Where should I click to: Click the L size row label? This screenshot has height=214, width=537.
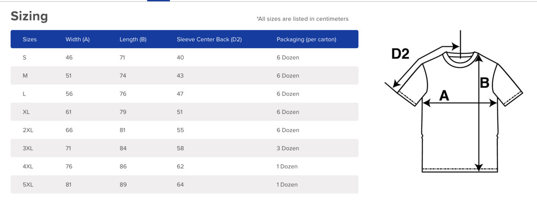pyautogui.click(x=25, y=94)
